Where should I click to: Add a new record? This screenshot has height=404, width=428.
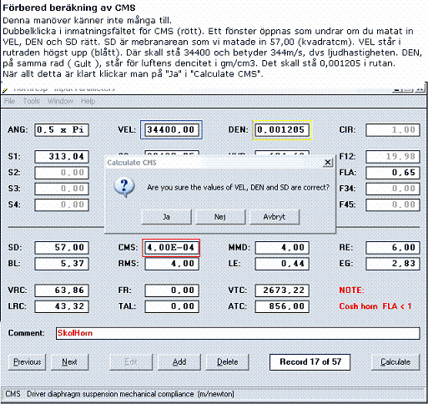179,362
